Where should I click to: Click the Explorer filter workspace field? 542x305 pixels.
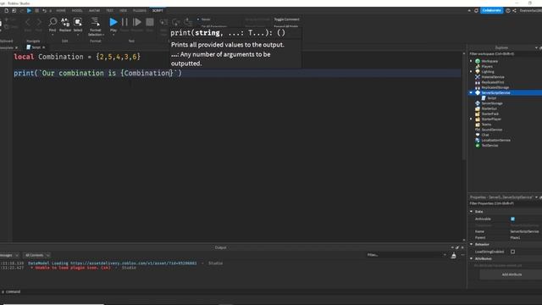(505, 54)
